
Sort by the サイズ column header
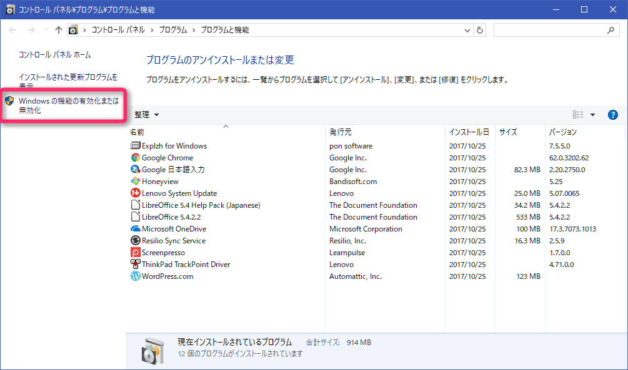coord(521,132)
